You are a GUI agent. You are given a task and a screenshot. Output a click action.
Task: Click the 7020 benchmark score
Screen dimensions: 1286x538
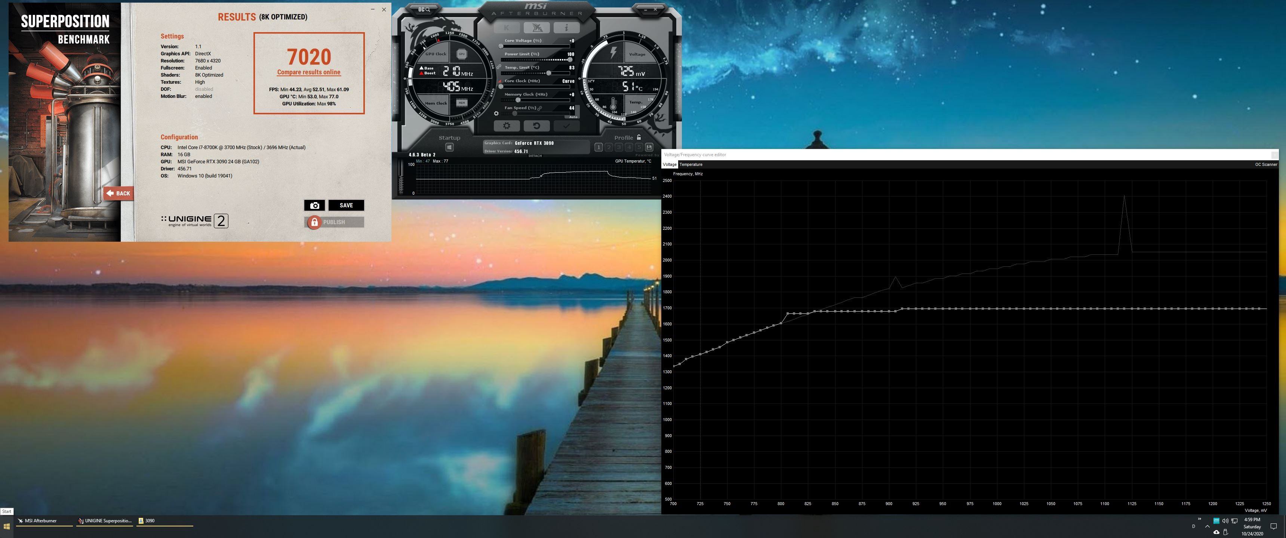pyautogui.click(x=308, y=57)
